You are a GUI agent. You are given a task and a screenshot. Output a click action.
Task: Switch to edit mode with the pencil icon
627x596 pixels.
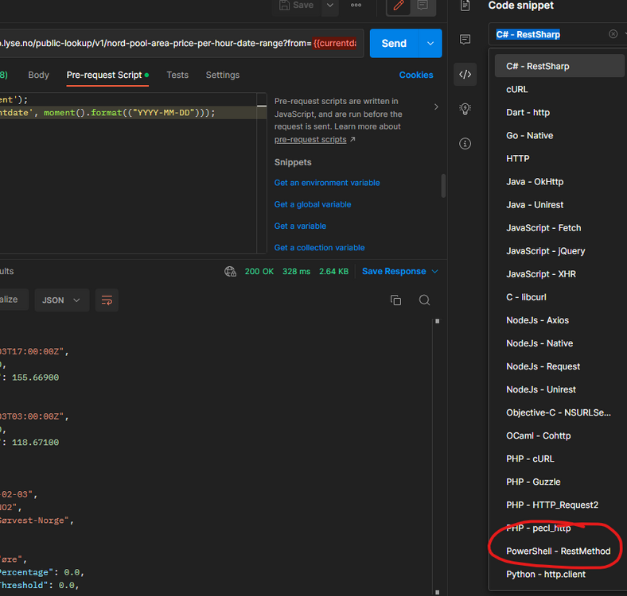point(399,6)
